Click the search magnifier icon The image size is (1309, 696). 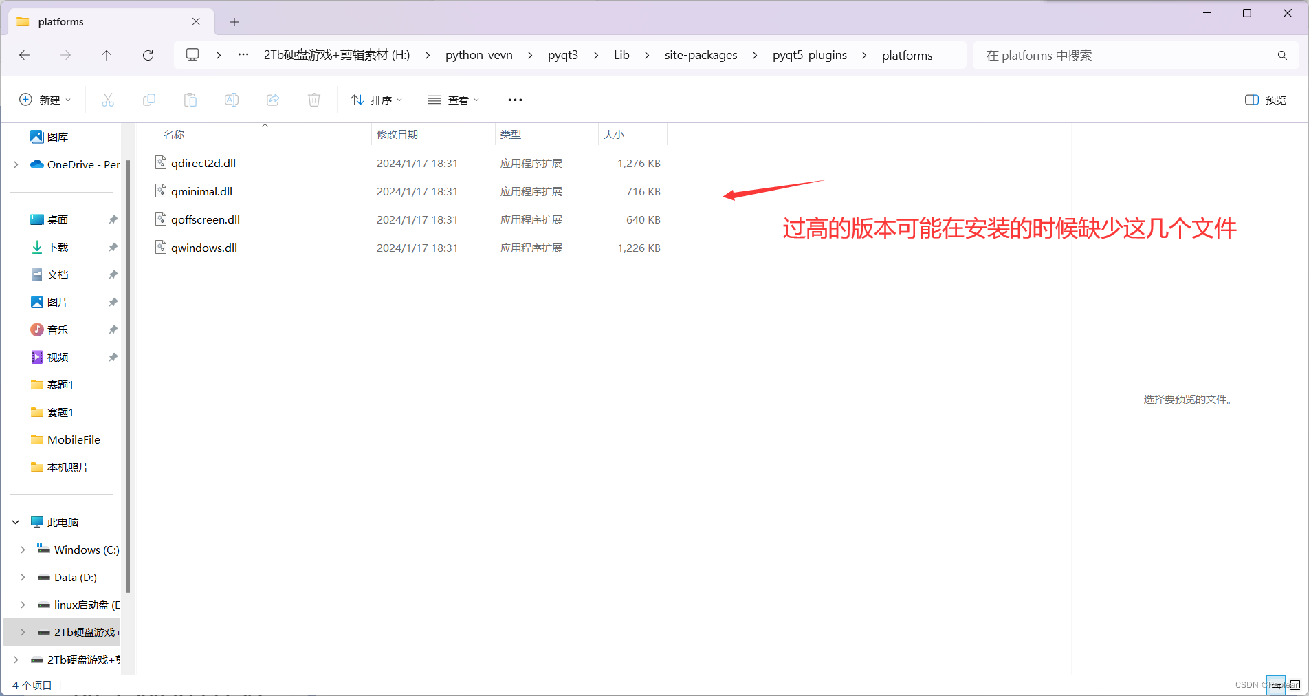[1282, 55]
